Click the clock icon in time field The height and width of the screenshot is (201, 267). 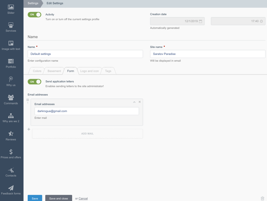tap(261, 21)
